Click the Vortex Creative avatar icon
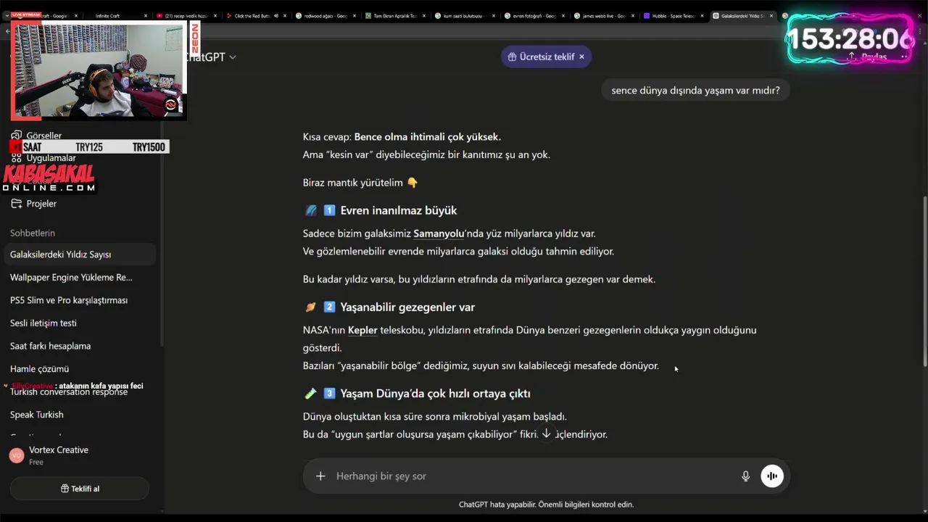Screen dimensions: 928x522 16,455
